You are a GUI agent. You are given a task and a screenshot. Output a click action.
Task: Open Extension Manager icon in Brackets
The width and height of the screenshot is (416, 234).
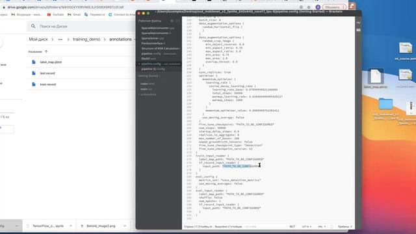(x=358, y=30)
